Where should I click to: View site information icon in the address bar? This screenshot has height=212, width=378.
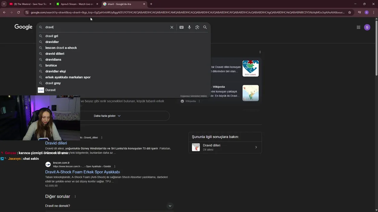27,12
